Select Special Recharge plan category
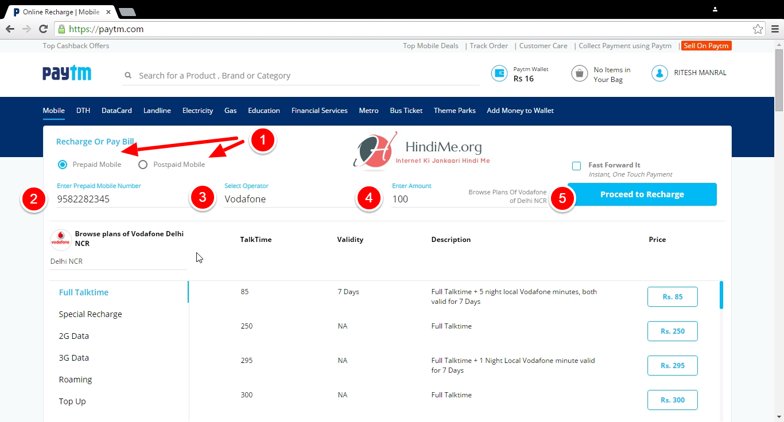The height and width of the screenshot is (422, 784). (91, 314)
